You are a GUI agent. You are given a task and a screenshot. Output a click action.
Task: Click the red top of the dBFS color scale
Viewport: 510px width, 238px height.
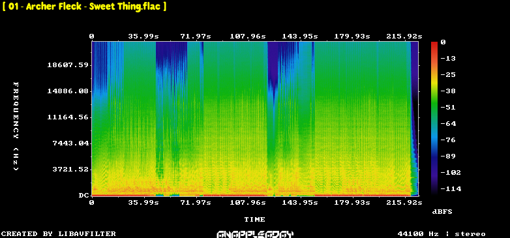pos(434,45)
